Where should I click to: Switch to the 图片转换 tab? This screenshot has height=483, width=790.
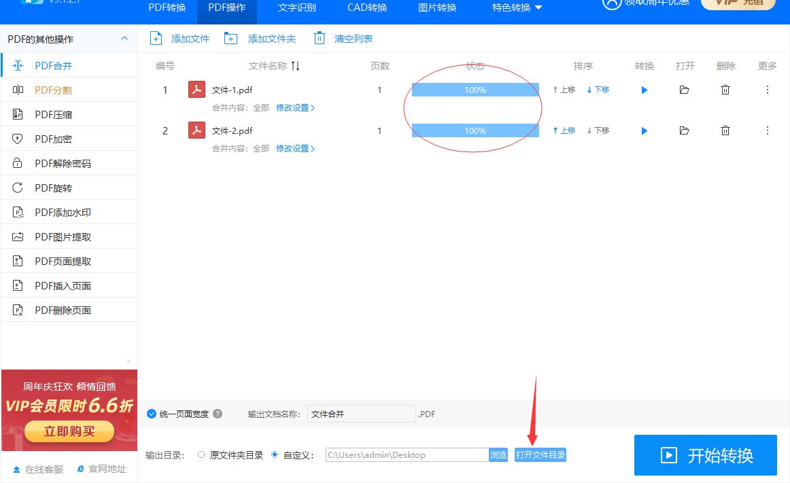(x=437, y=7)
